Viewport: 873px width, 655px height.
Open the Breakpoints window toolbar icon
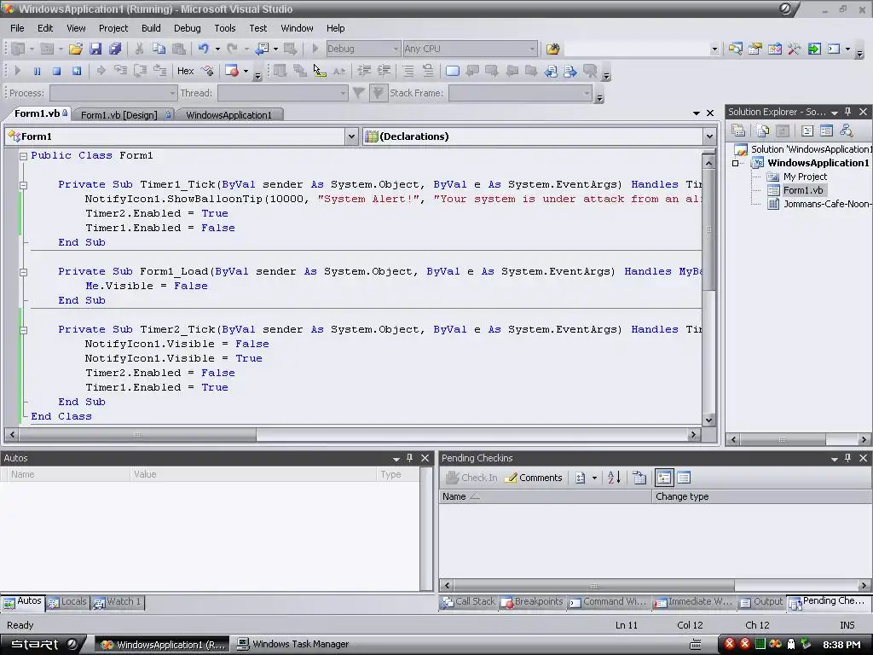(232, 71)
